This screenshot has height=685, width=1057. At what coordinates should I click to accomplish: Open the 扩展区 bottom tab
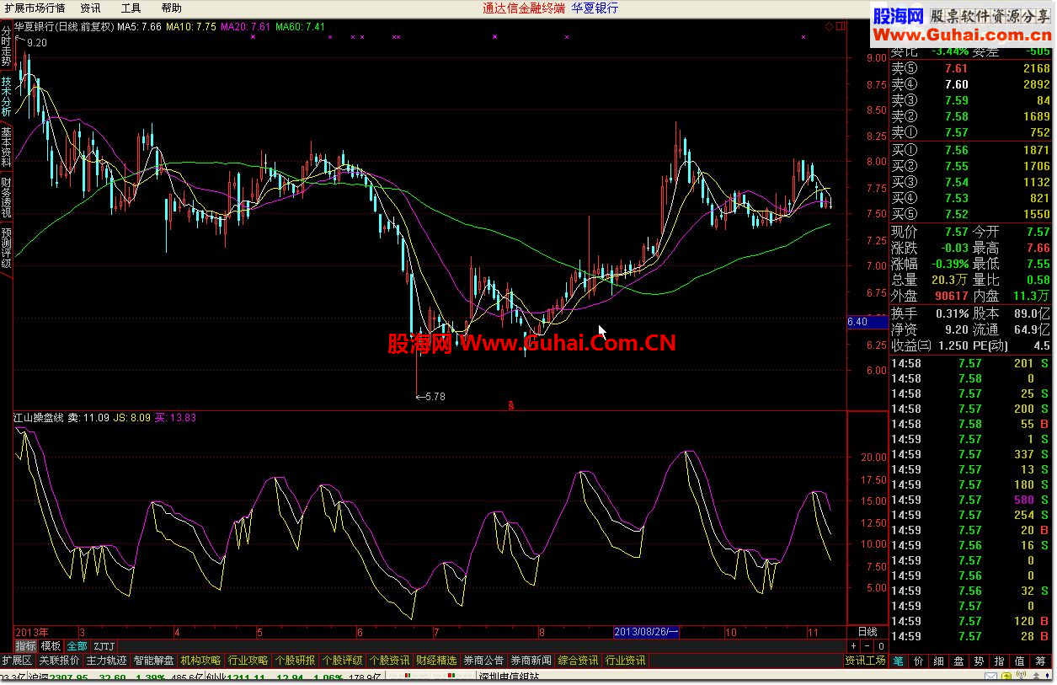point(17,661)
